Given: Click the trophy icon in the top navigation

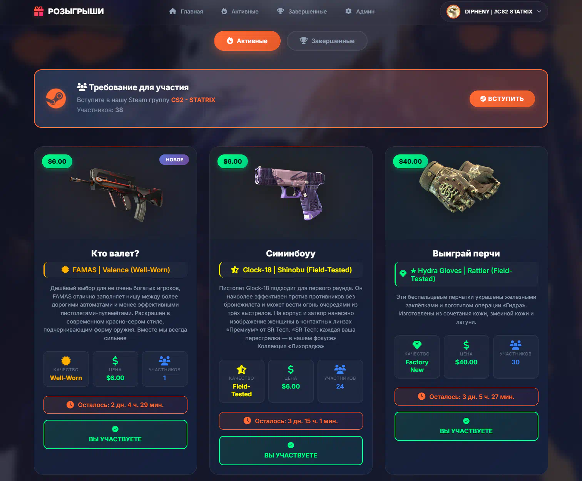Looking at the screenshot, I should (280, 12).
